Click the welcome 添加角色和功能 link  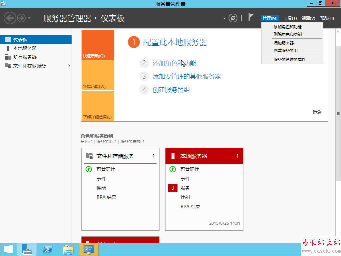tap(174, 63)
